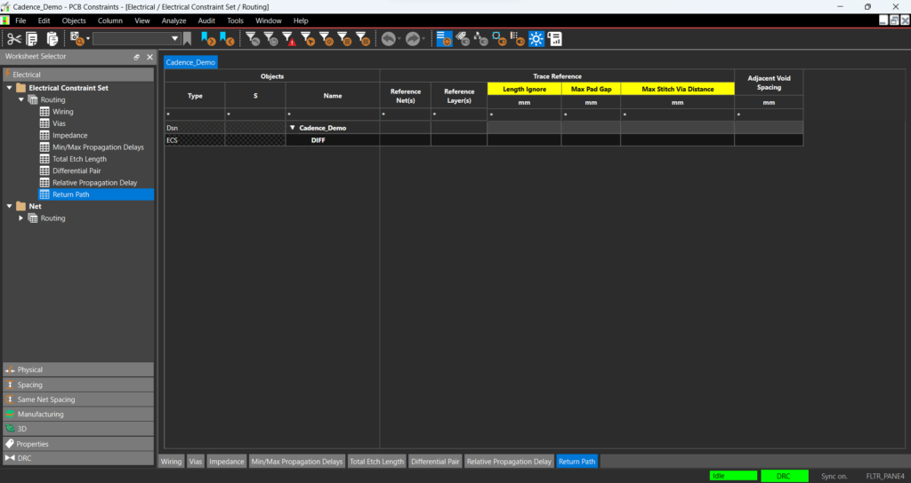Open the search combo box in toolbar
The height and width of the screenshot is (483, 911).
coord(136,39)
